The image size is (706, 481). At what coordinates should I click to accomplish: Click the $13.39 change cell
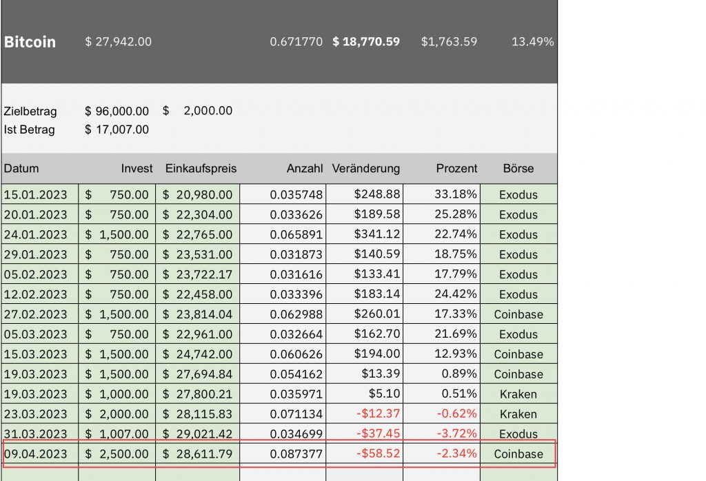point(364,374)
